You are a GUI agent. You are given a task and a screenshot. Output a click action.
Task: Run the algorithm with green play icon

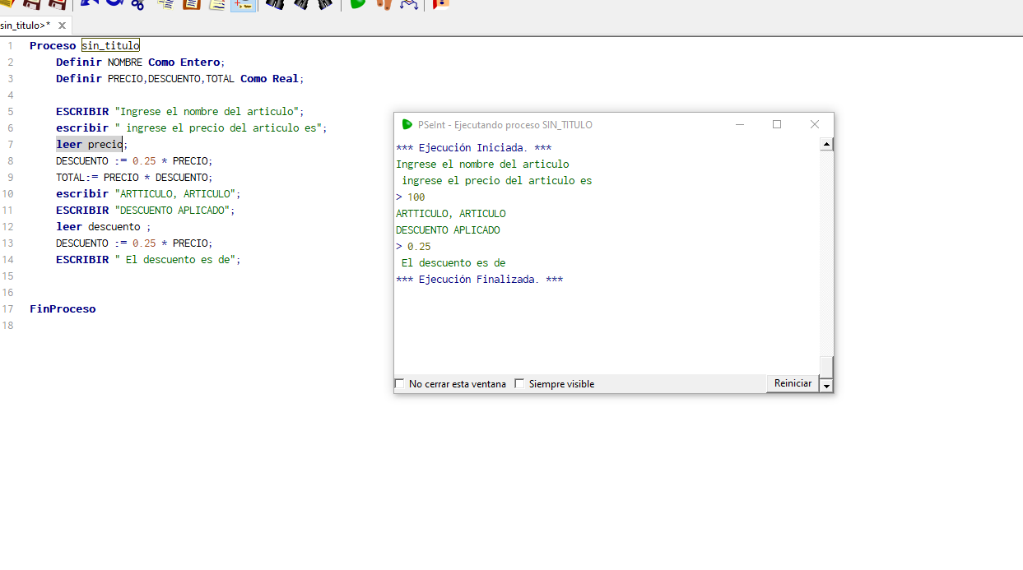(357, 3)
